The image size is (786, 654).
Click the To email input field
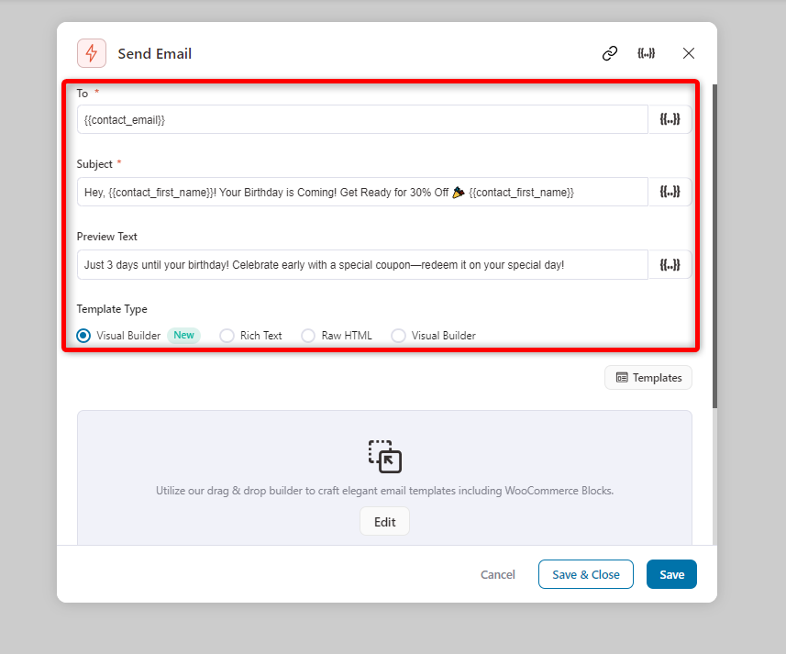pyautogui.click(x=362, y=119)
